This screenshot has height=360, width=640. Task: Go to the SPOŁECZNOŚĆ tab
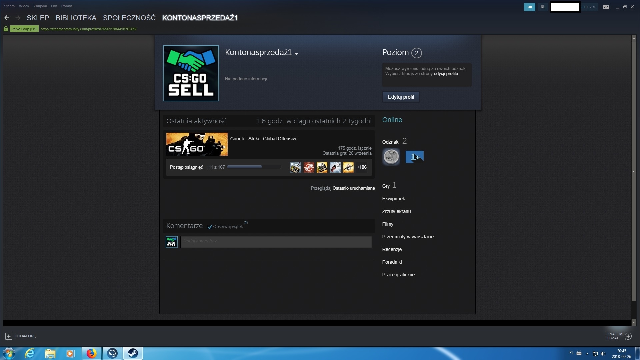[129, 18]
